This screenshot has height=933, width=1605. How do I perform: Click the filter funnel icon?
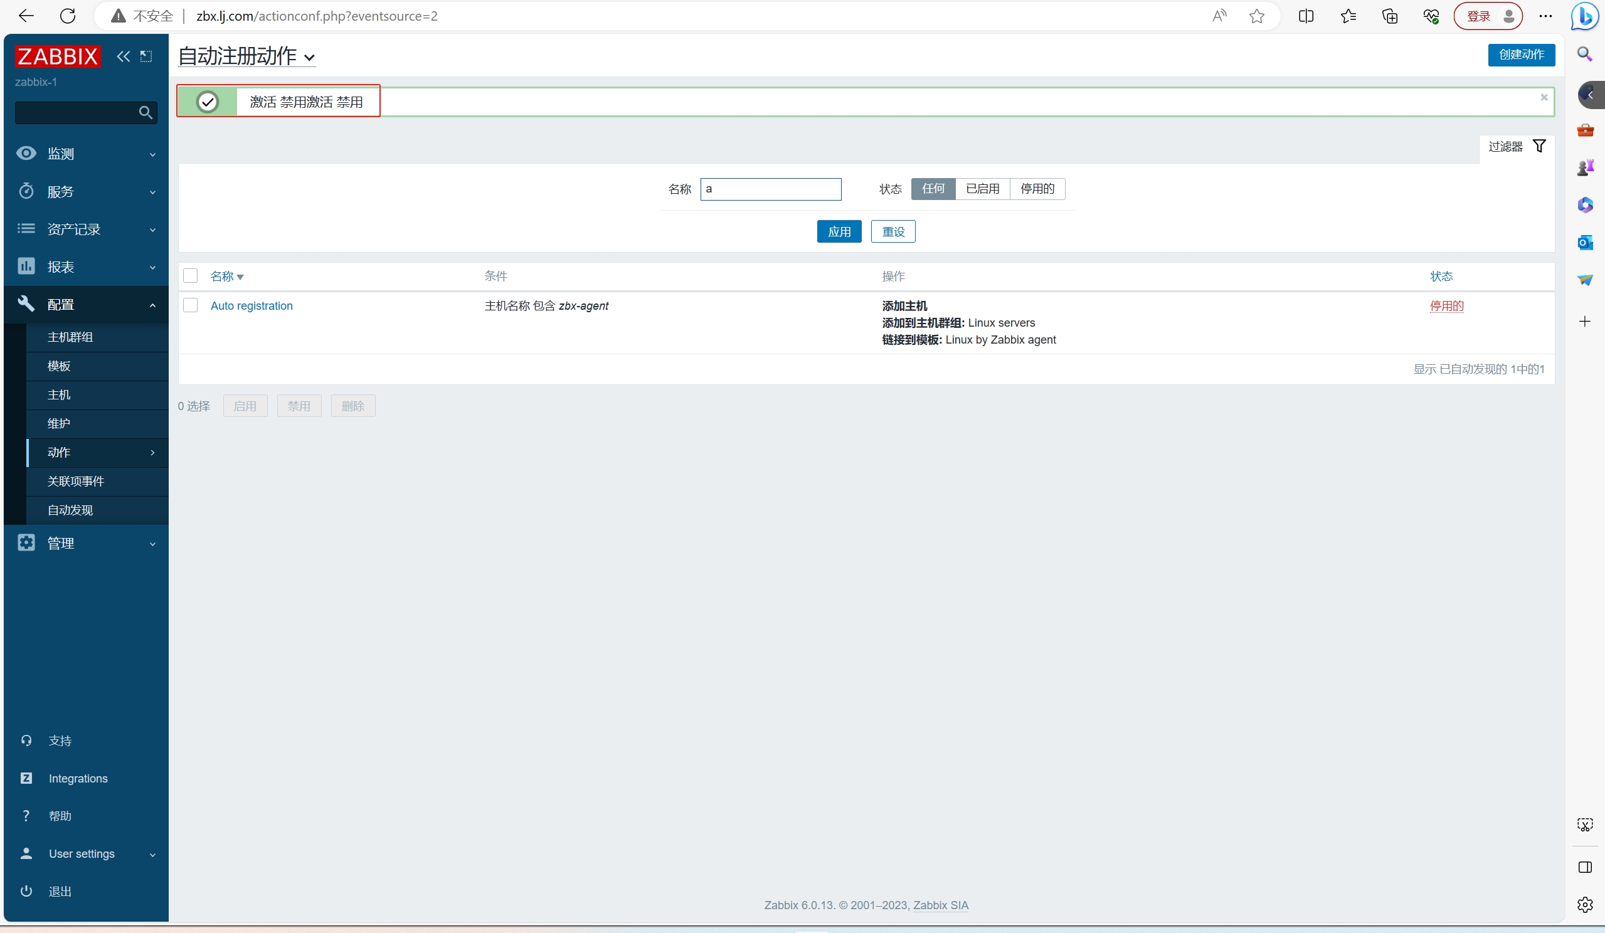[1539, 147]
